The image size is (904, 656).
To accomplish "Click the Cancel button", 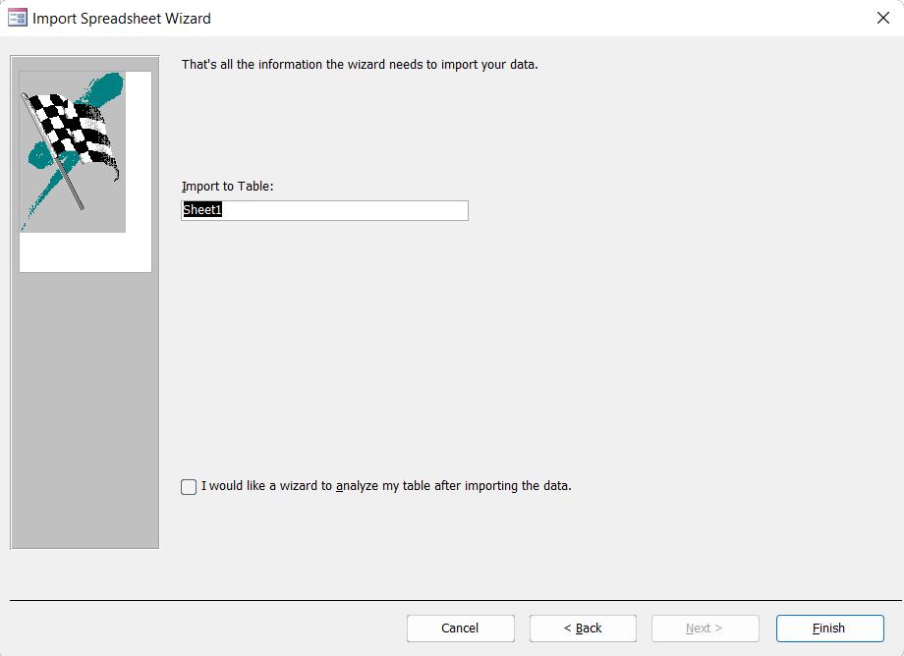I will [460, 628].
